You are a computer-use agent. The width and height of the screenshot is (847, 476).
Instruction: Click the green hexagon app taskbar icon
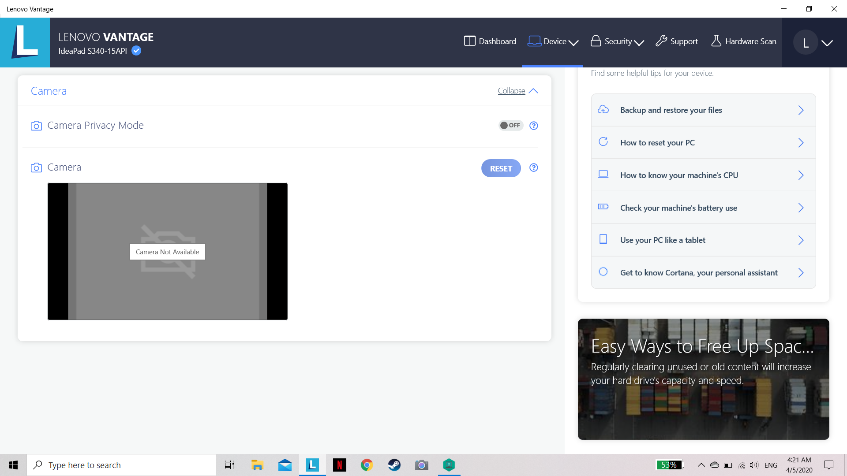coord(449,465)
